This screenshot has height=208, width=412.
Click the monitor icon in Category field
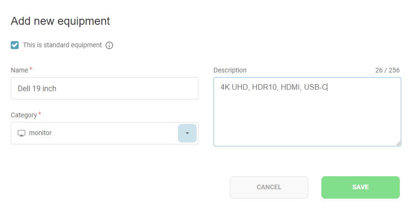click(x=21, y=133)
